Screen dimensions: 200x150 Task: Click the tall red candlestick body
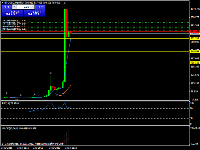pos(67,23)
